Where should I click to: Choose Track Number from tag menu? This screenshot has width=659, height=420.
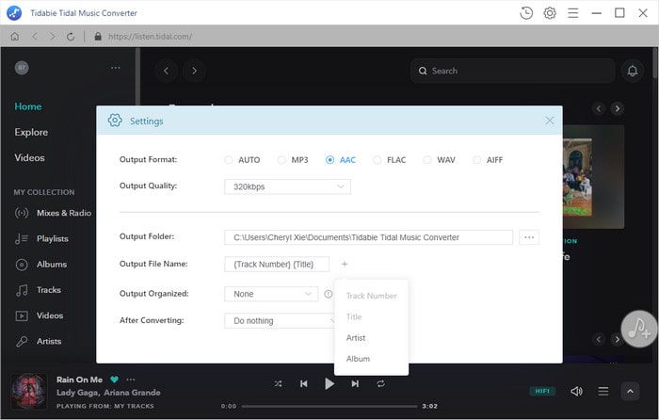point(371,296)
